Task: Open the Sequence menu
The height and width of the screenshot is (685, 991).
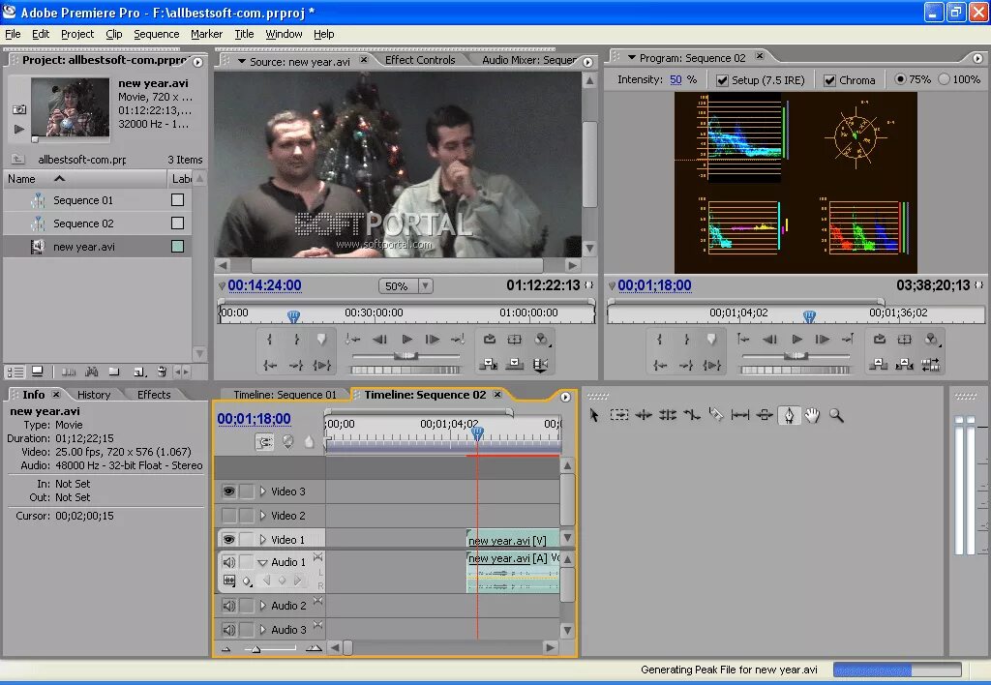Action: 156,34
